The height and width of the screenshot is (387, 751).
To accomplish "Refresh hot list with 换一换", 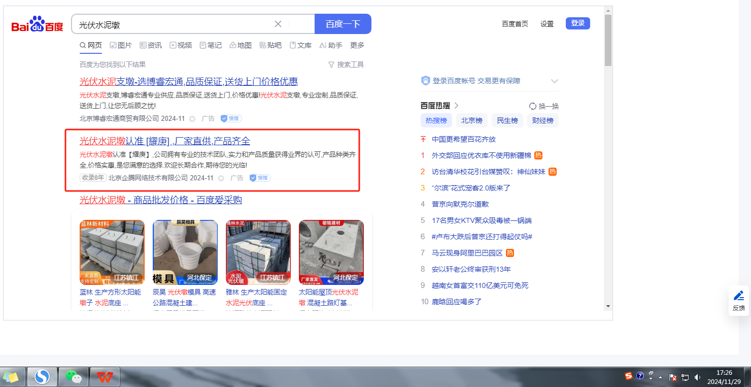I will pyautogui.click(x=543, y=106).
